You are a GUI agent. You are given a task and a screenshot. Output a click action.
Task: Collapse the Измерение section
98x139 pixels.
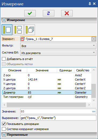pos(4,20)
